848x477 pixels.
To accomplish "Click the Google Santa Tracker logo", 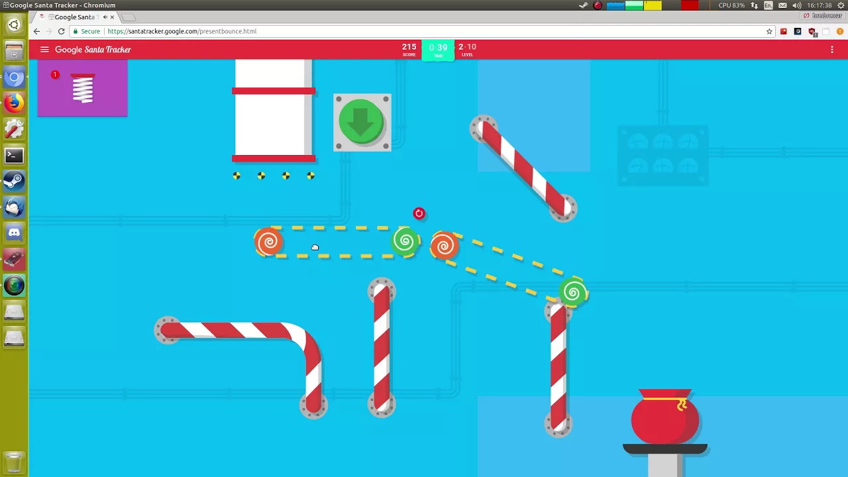I will point(93,50).
